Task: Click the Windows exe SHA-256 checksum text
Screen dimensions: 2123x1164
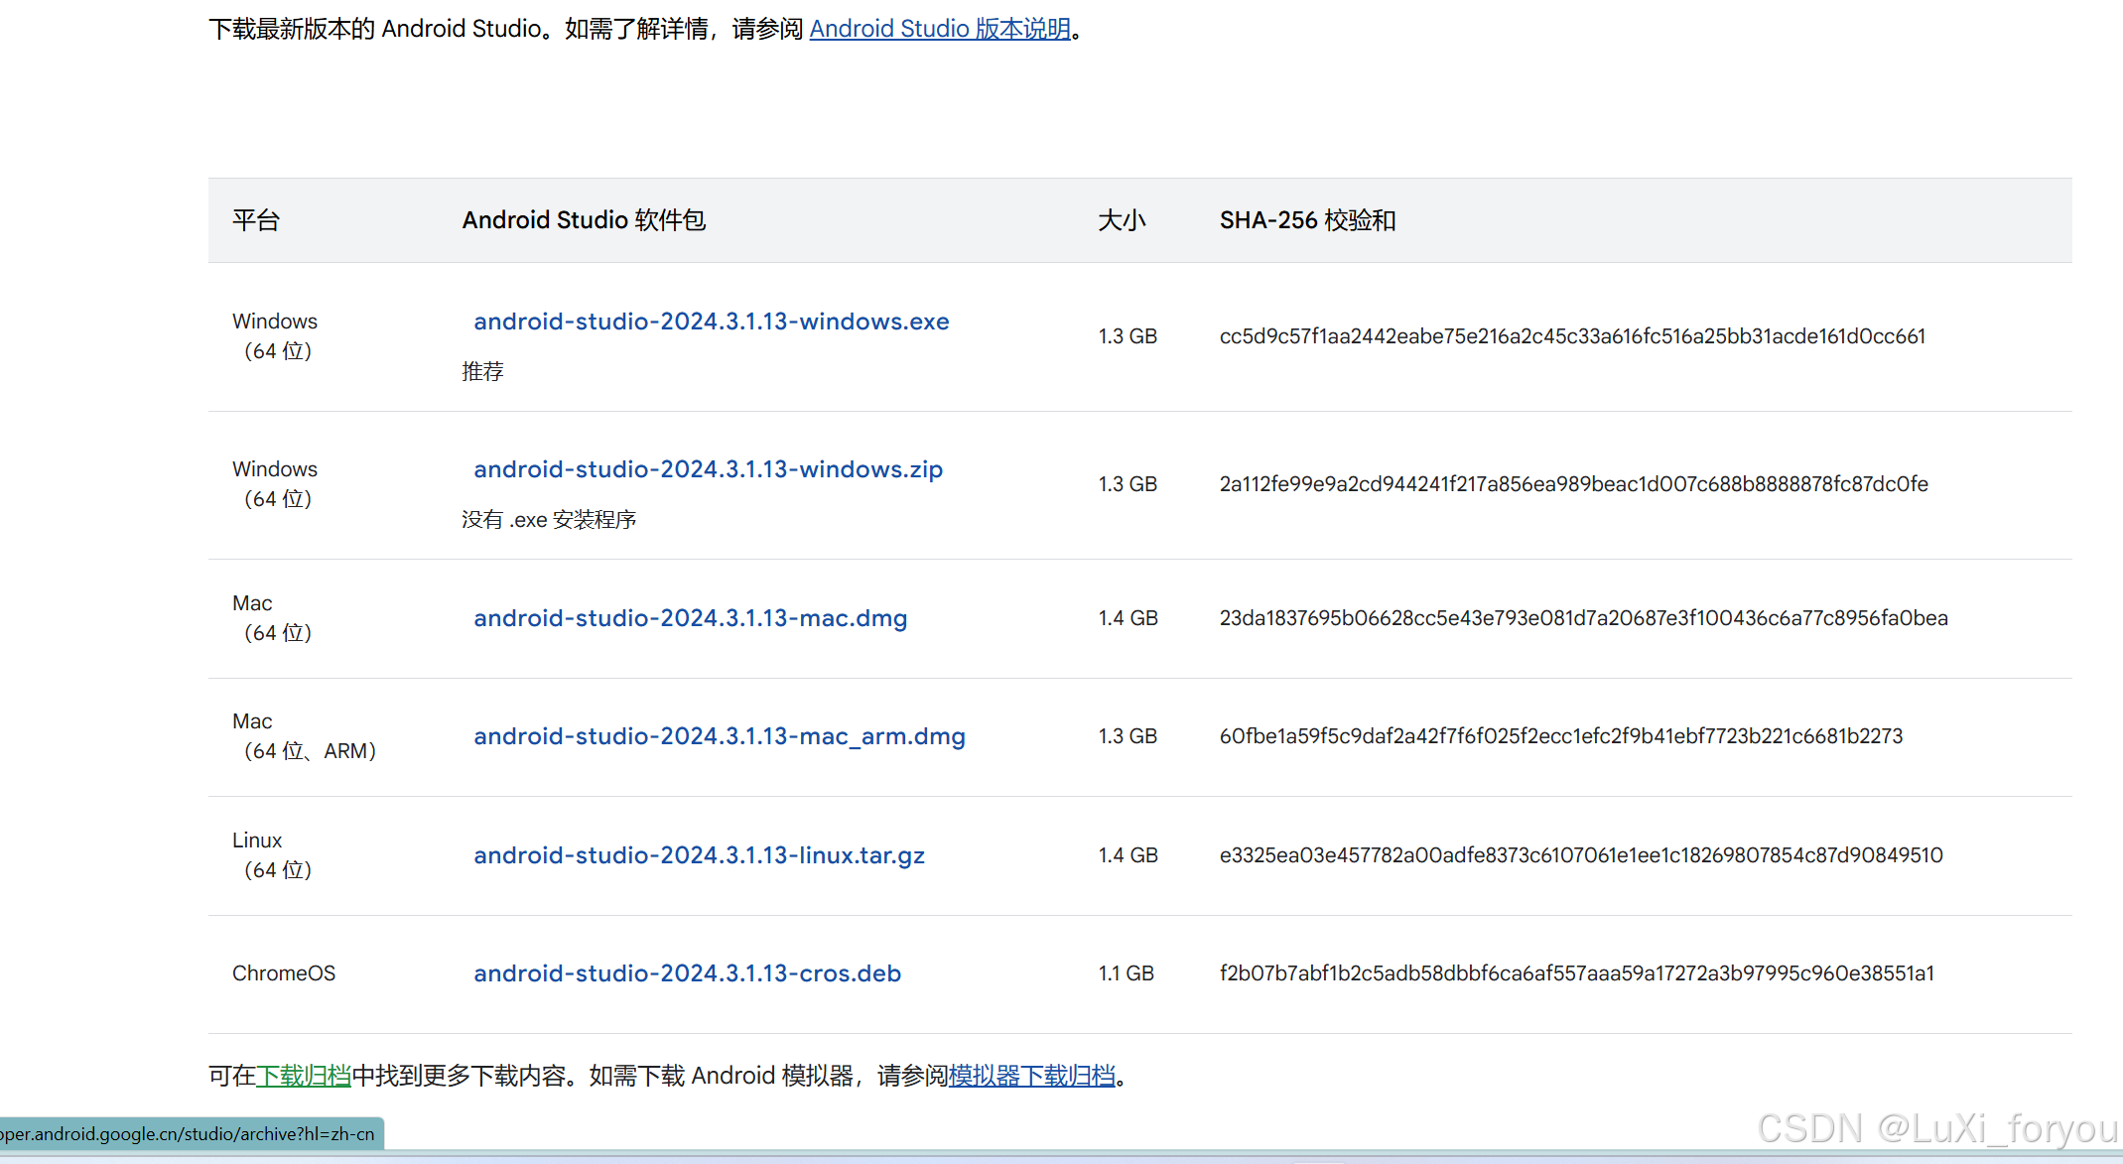Action: point(1572,336)
